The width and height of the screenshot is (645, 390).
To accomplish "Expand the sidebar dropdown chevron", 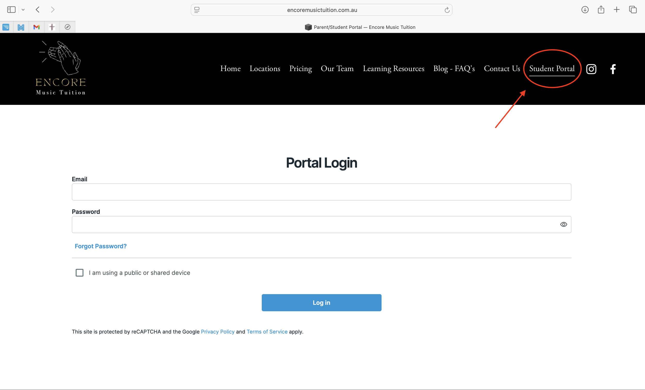I will click(23, 10).
